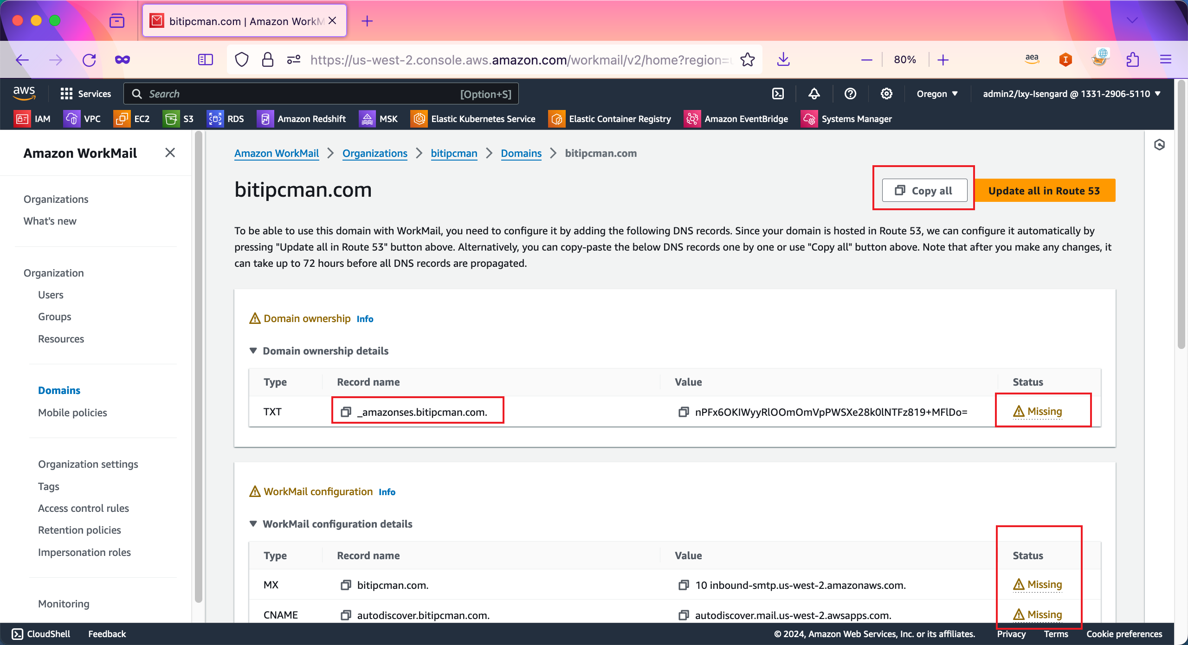
Task: Open the help panel hexagon icon
Action: coord(1159,145)
